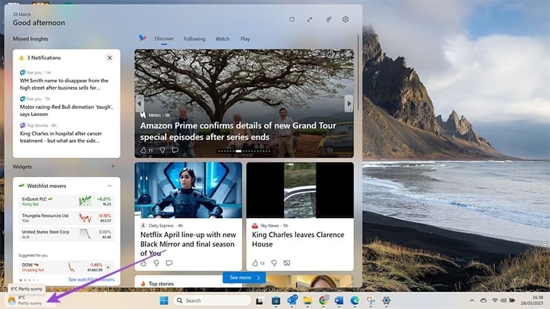
Task: Click the See watchlist movers link
Action: point(91,279)
